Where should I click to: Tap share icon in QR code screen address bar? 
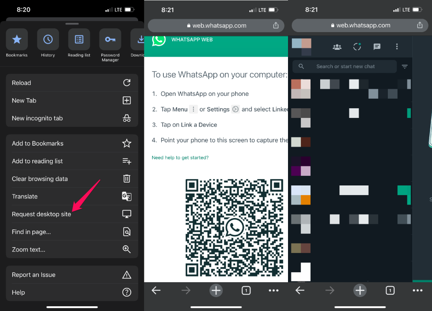[276, 25]
